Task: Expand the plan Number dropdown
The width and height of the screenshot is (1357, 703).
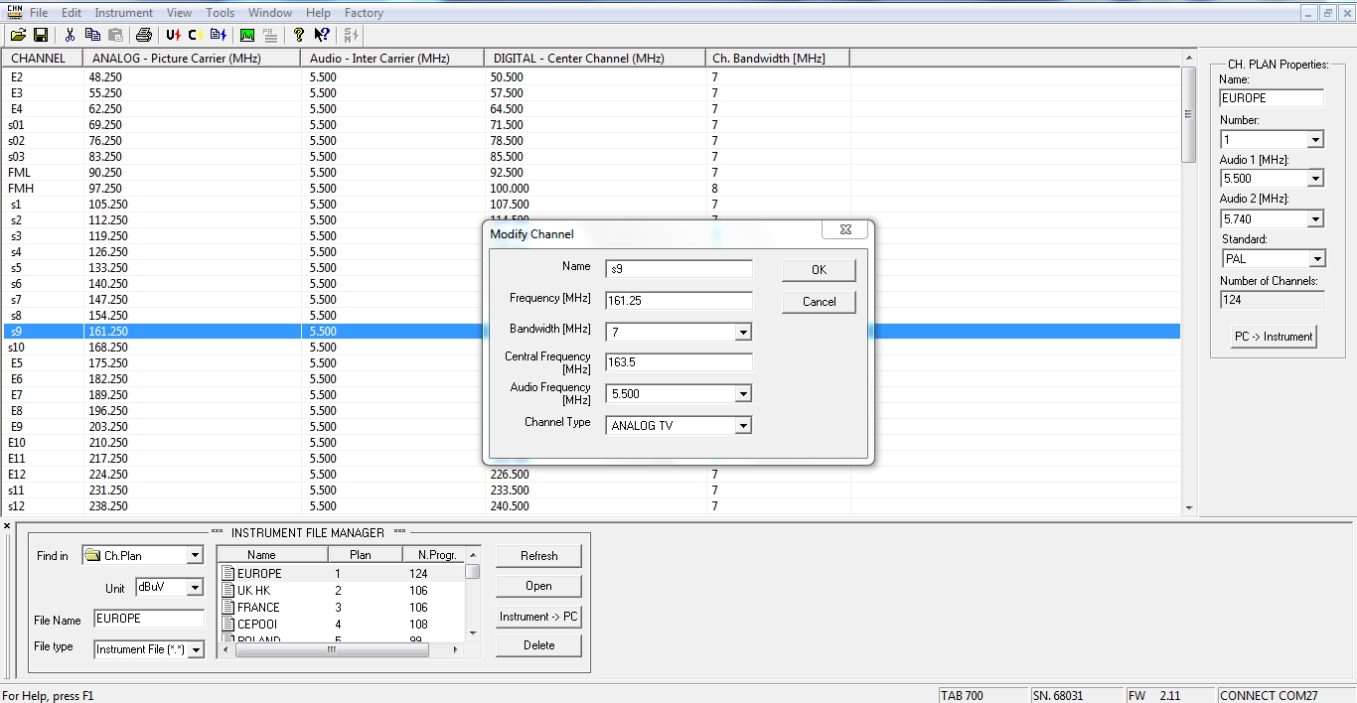Action: tap(1315, 140)
